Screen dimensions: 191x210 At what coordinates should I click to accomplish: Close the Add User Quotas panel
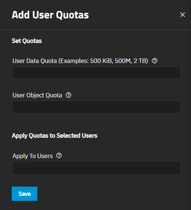pos(183,15)
